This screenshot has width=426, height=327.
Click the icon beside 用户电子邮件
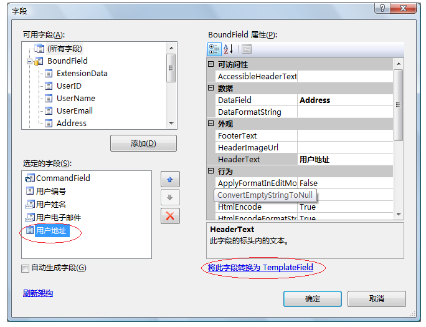(x=30, y=217)
